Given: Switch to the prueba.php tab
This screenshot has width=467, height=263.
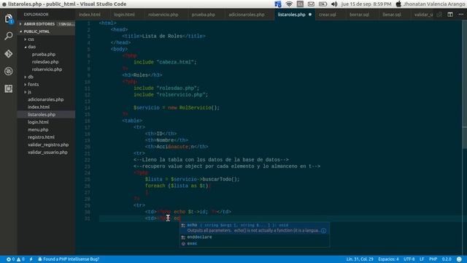Looking at the screenshot, I should pos(204,15).
